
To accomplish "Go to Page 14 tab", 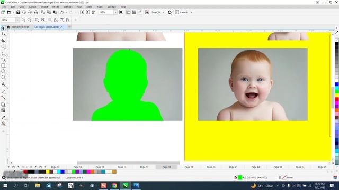I will coord(77,167).
